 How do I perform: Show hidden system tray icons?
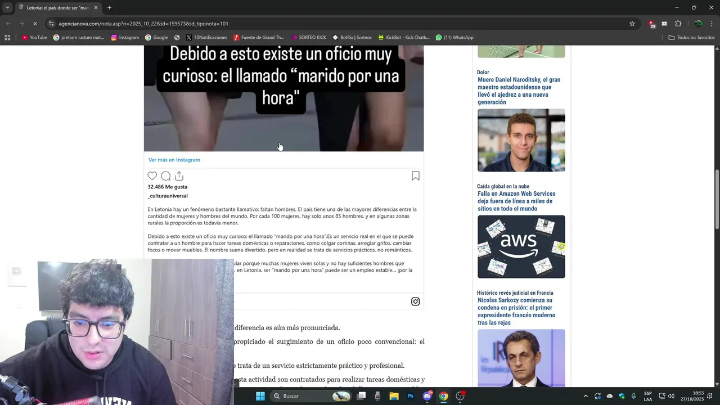tap(586, 396)
